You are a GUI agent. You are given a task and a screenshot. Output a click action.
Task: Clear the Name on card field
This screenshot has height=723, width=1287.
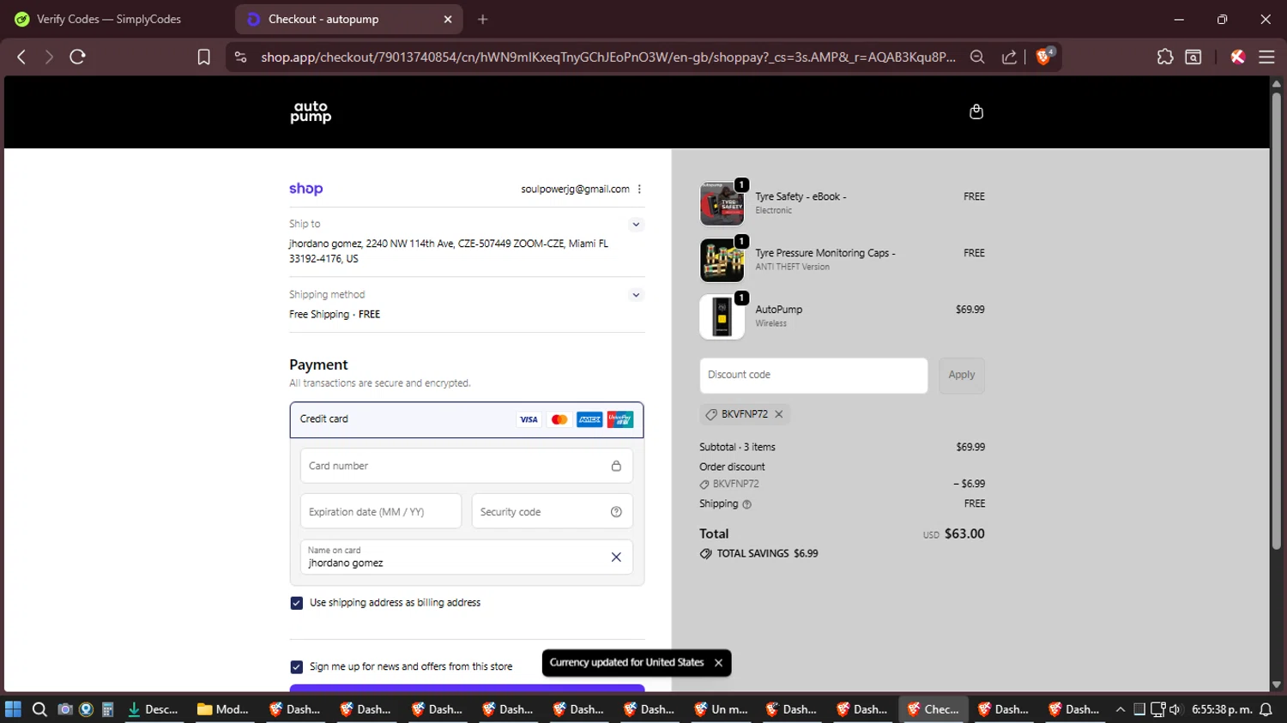[616, 557]
